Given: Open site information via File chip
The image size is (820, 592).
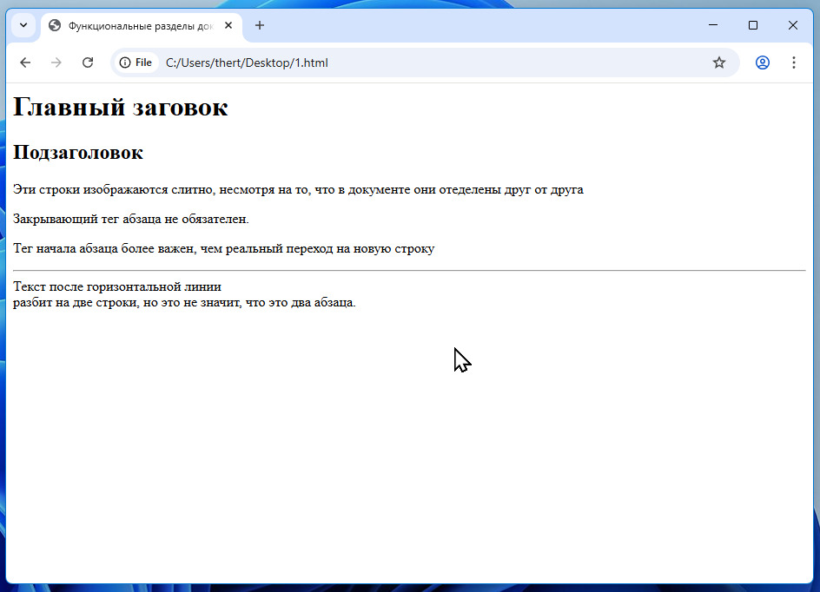Looking at the screenshot, I should 136,62.
